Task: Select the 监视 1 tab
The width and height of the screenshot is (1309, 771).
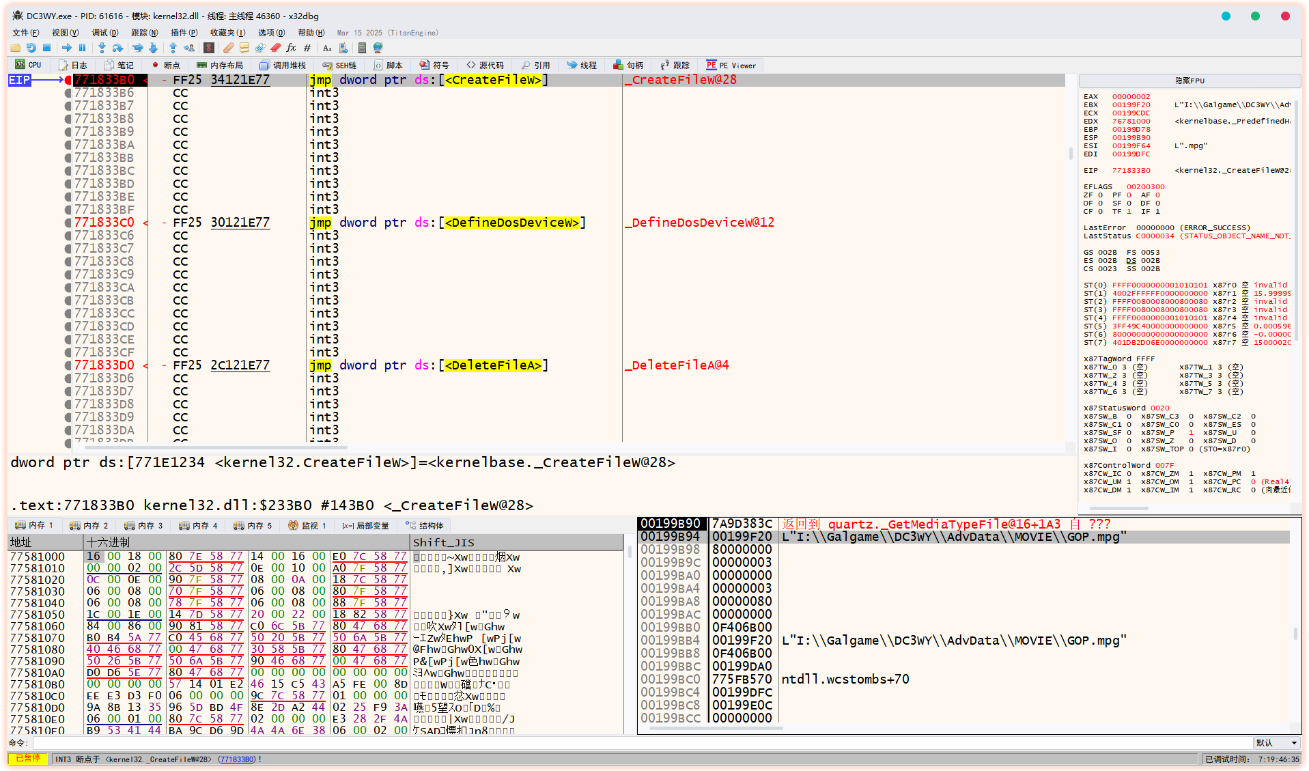Action: pyautogui.click(x=307, y=526)
